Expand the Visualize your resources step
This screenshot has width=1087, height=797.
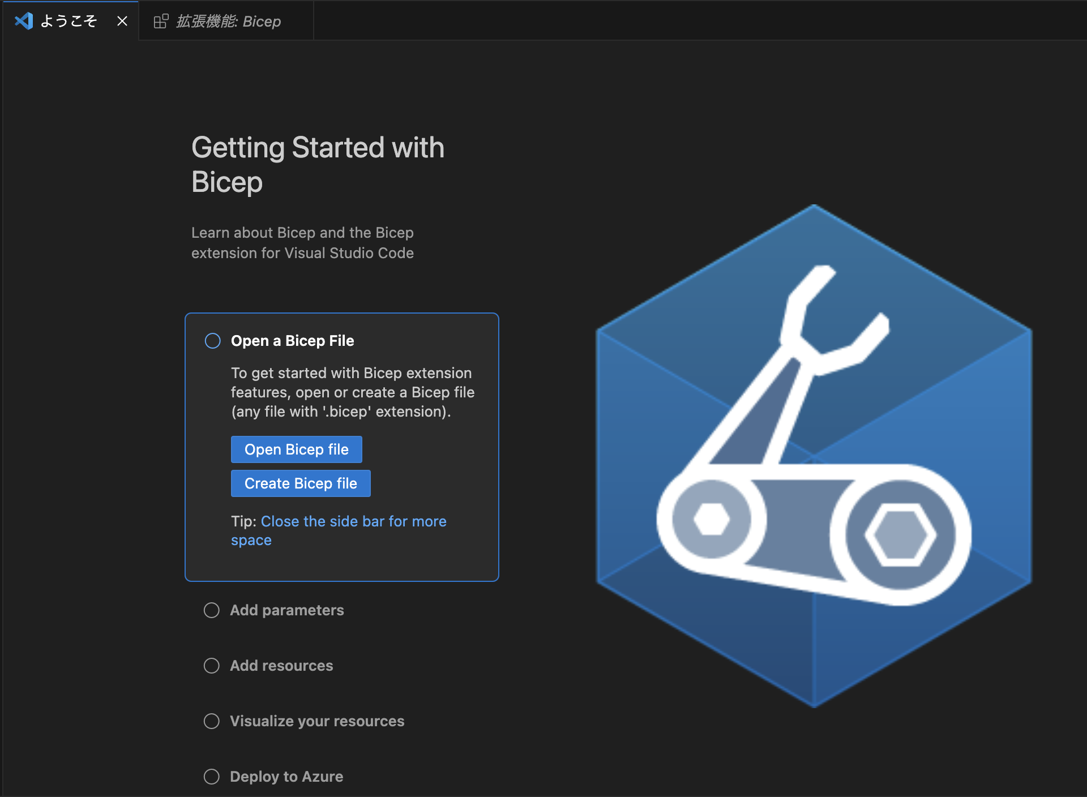click(x=317, y=721)
